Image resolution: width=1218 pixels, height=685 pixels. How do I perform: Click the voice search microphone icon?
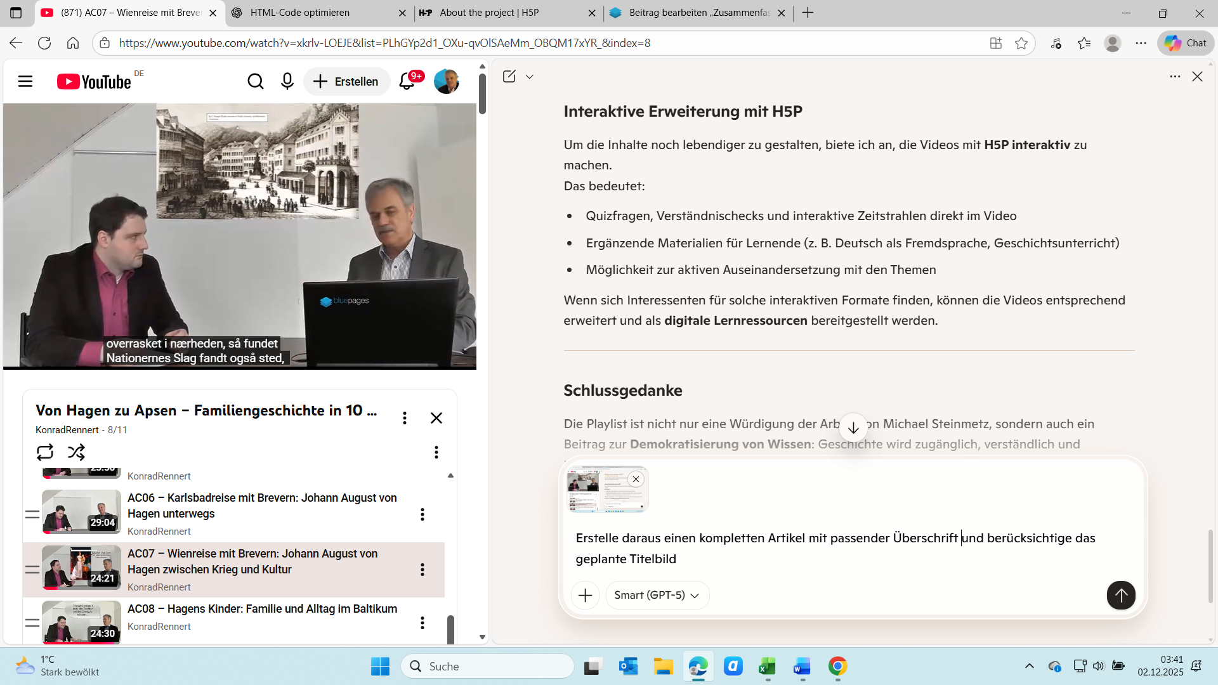(x=287, y=81)
